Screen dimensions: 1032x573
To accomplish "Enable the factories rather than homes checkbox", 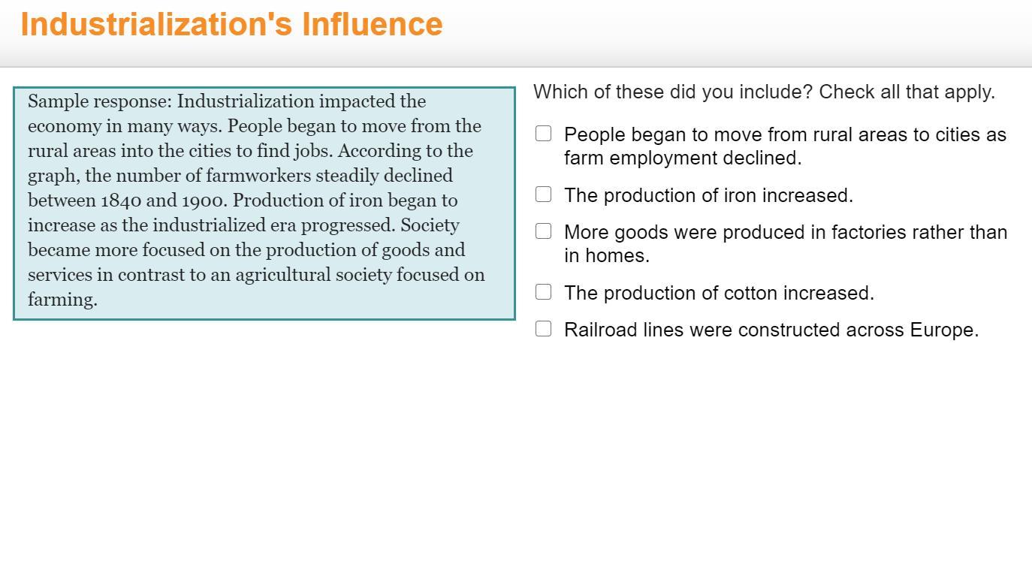I will tap(543, 231).
